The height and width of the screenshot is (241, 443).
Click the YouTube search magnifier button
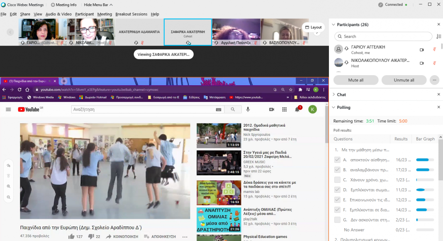point(233,109)
